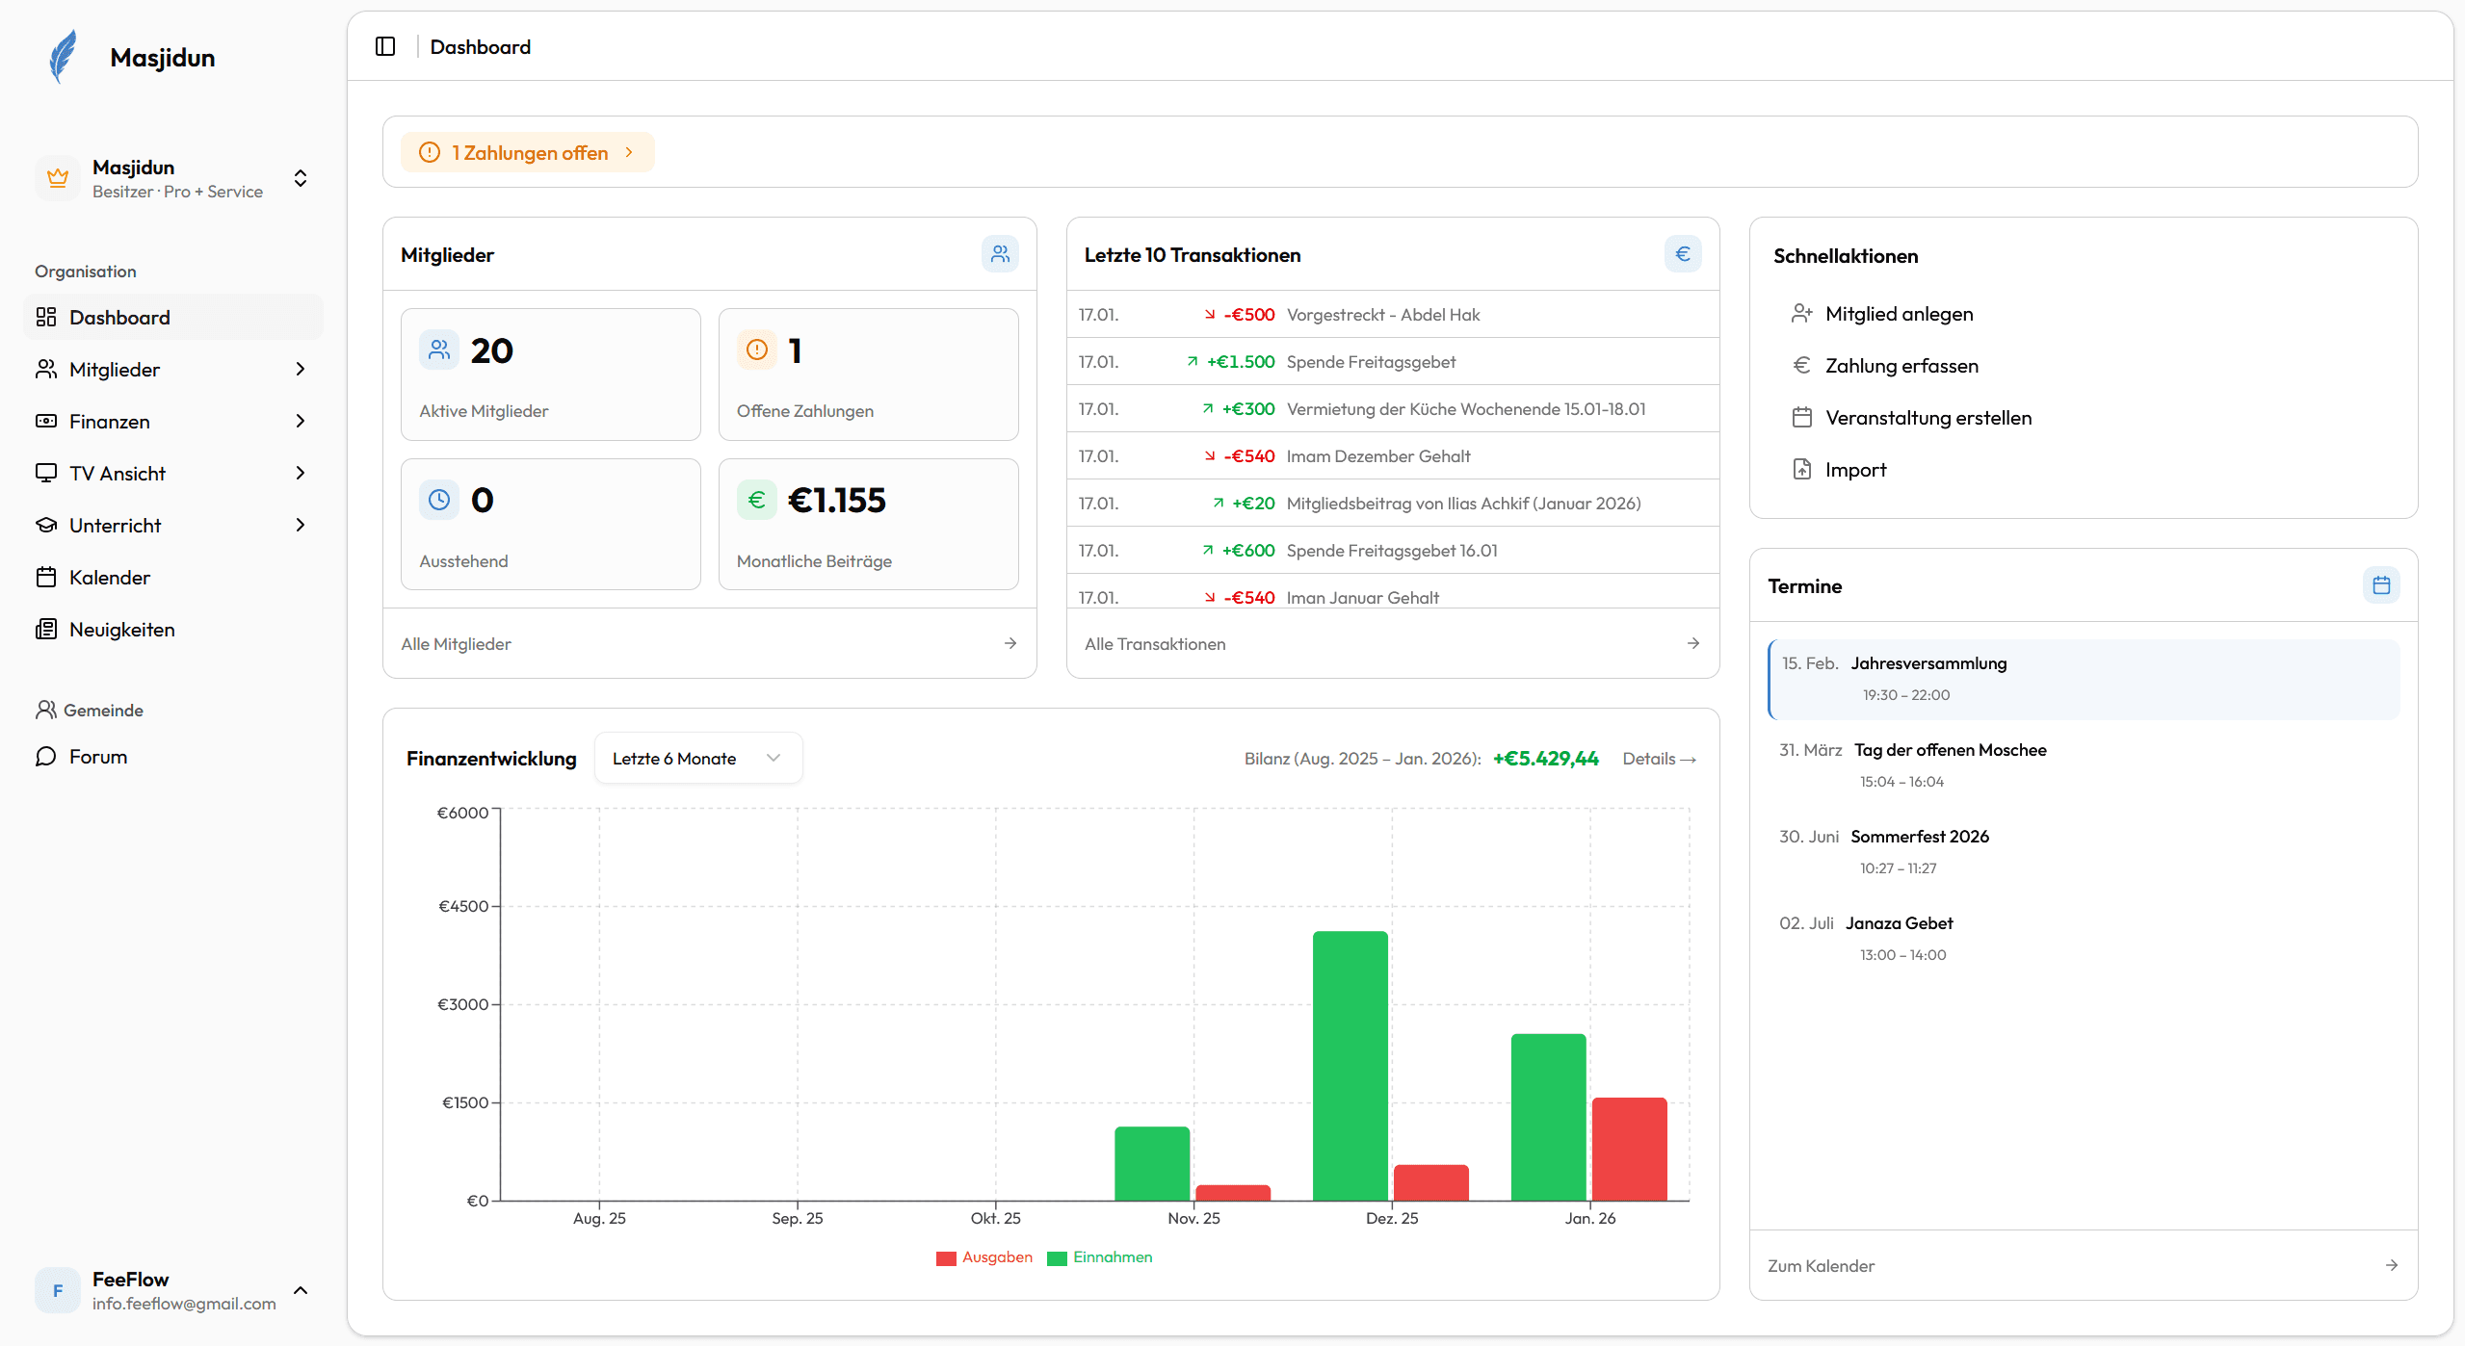Toggle the Einnahmen series in the chart legend
The width and height of the screenshot is (2465, 1346).
coord(1099,1256)
